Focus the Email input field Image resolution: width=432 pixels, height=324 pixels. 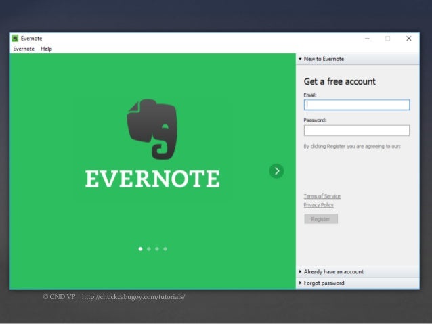(357, 105)
